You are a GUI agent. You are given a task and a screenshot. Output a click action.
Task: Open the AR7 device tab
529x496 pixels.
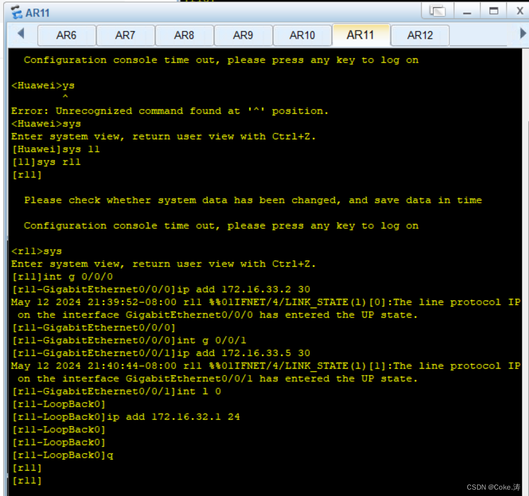(x=125, y=35)
